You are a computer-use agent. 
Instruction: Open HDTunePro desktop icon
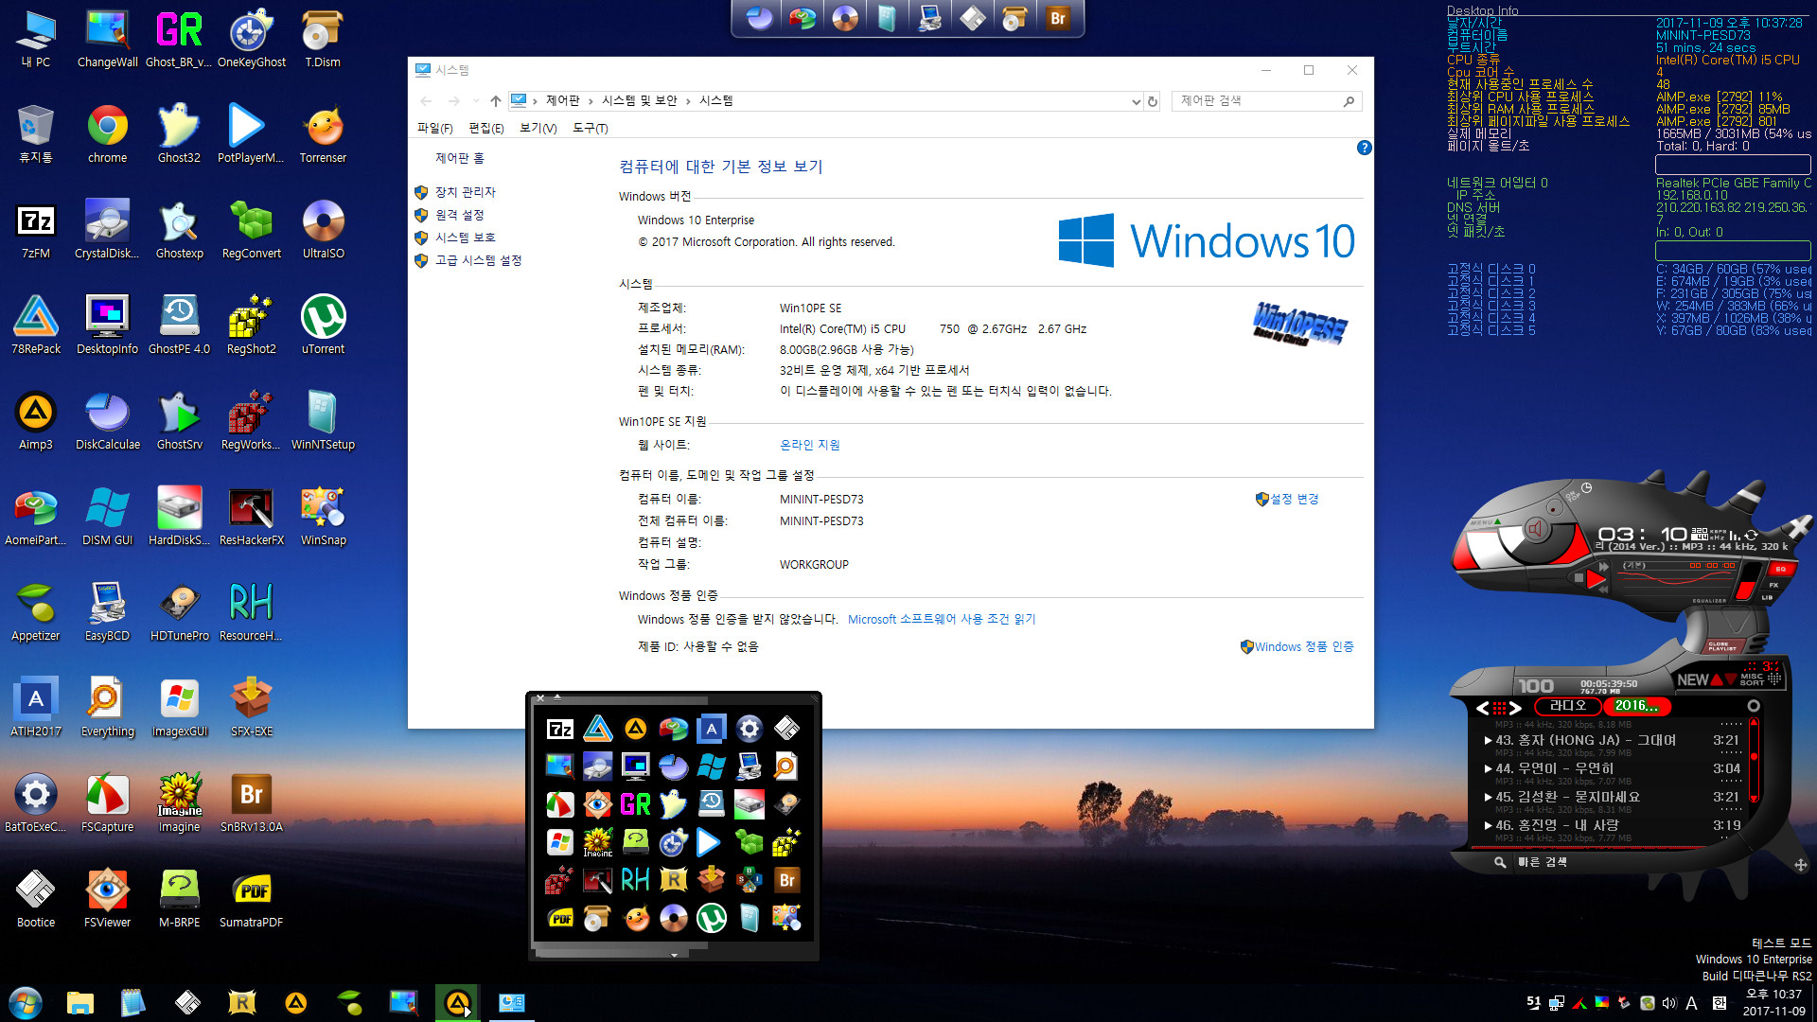point(179,612)
